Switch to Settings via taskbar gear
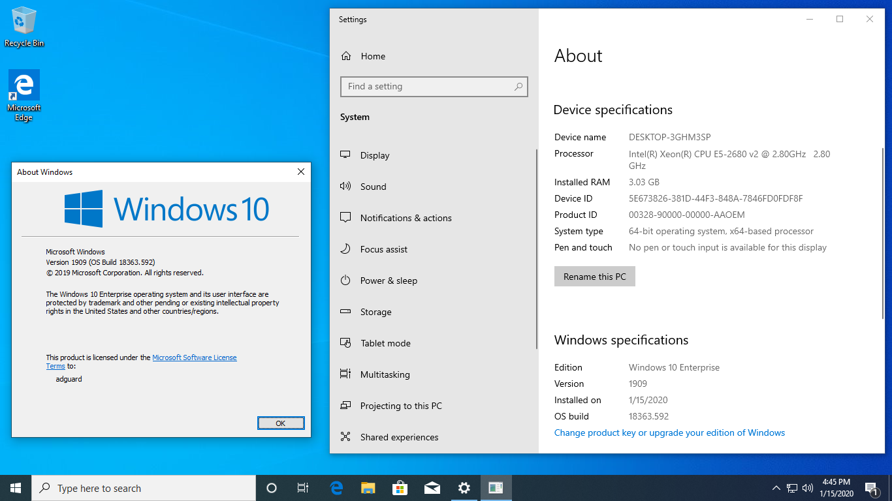892x501 pixels. (464, 488)
